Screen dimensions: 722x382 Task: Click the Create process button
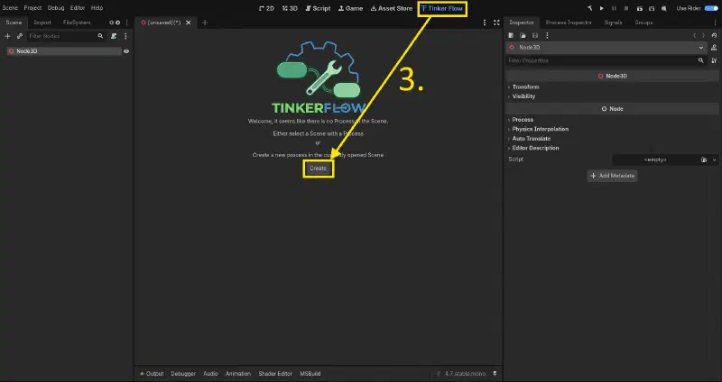click(x=319, y=168)
